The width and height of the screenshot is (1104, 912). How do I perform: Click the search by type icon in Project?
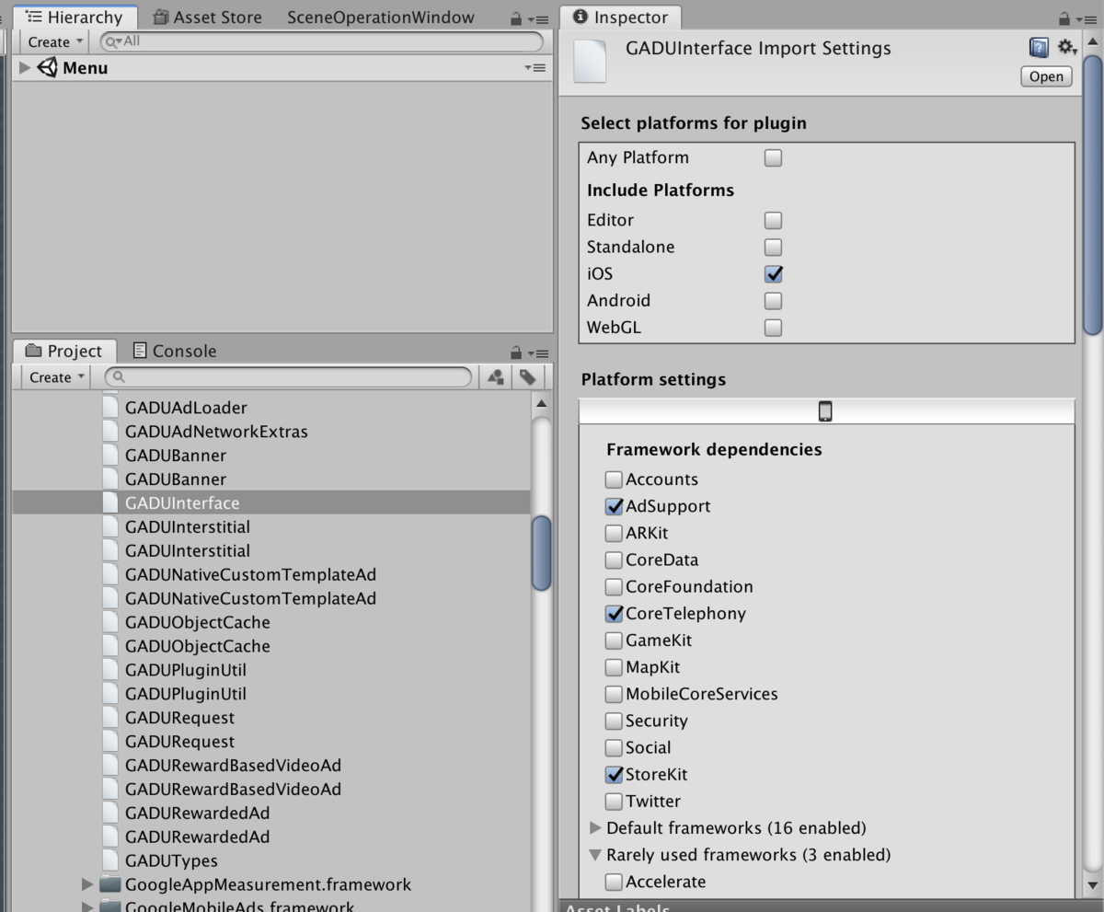(496, 377)
